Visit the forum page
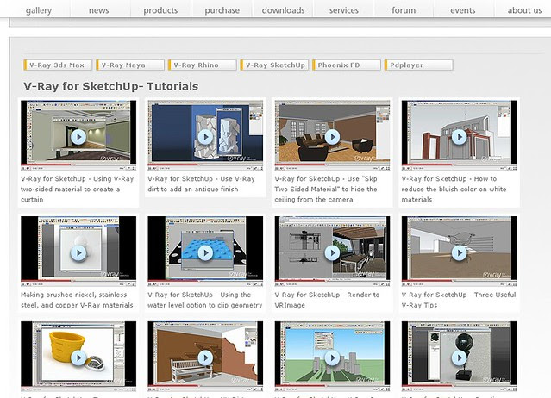The height and width of the screenshot is (398, 551). [404, 10]
